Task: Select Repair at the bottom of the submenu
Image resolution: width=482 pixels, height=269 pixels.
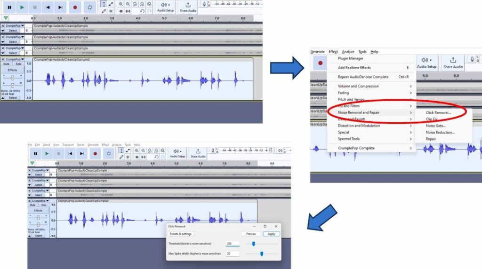Action: click(431, 139)
